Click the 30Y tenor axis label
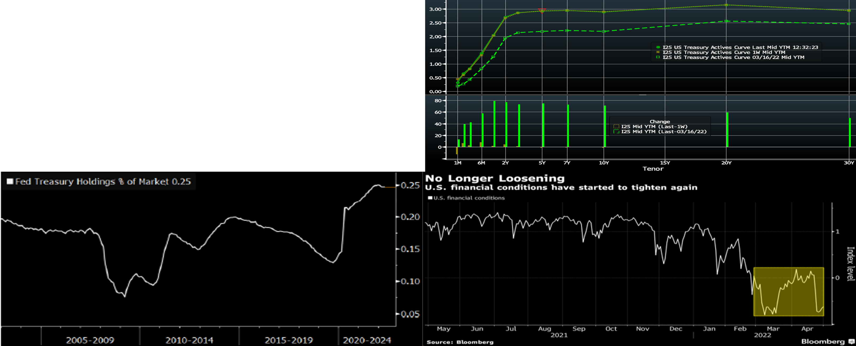 pyautogui.click(x=849, y=163)
